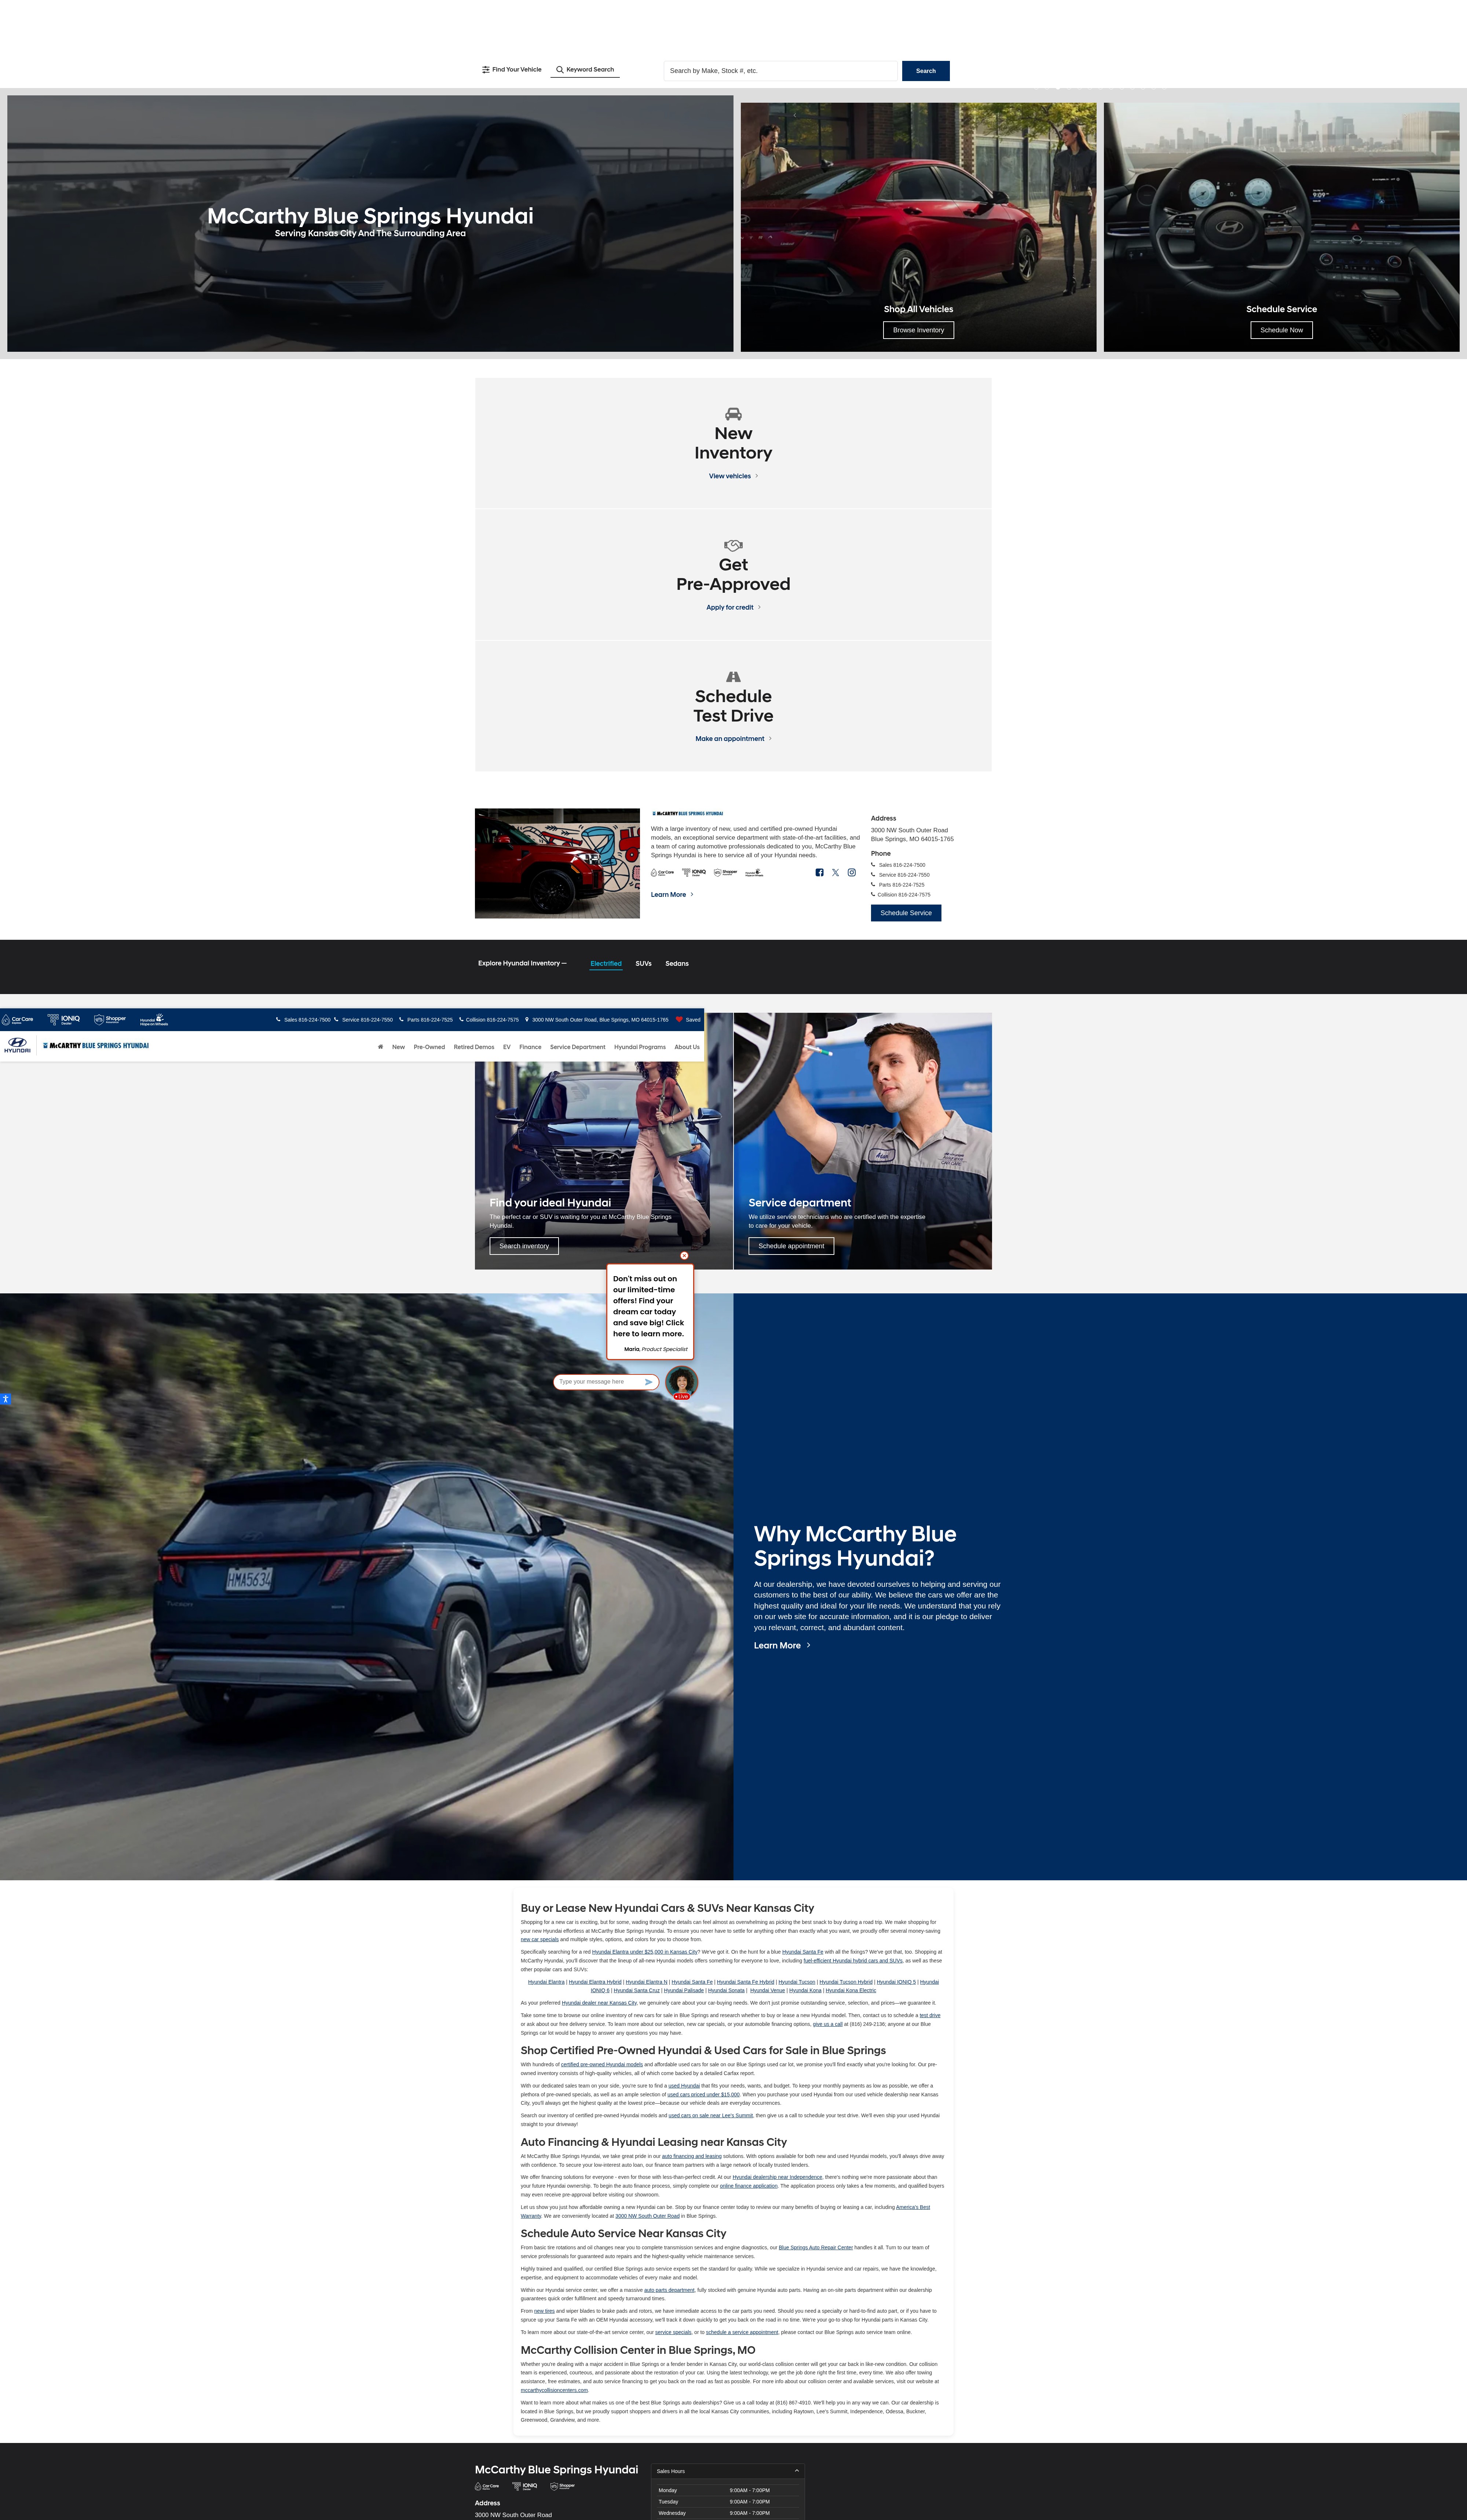Click the Schedule Test Drive road icon
The width and height of the screenshot is (1467, 2520).
(733, 677)
